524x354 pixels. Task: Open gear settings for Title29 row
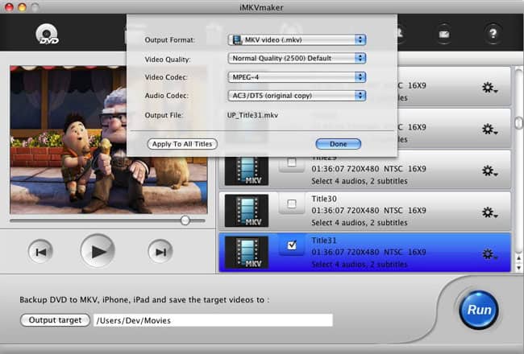click(x=489, y=171)
